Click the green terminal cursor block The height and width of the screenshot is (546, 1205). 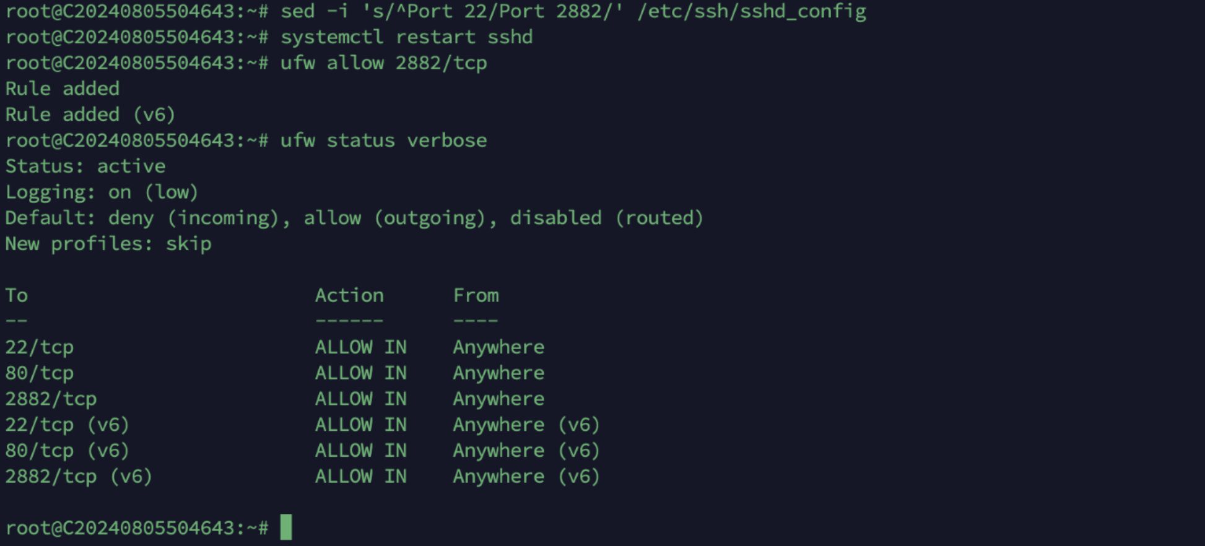[x=285, y=527]
